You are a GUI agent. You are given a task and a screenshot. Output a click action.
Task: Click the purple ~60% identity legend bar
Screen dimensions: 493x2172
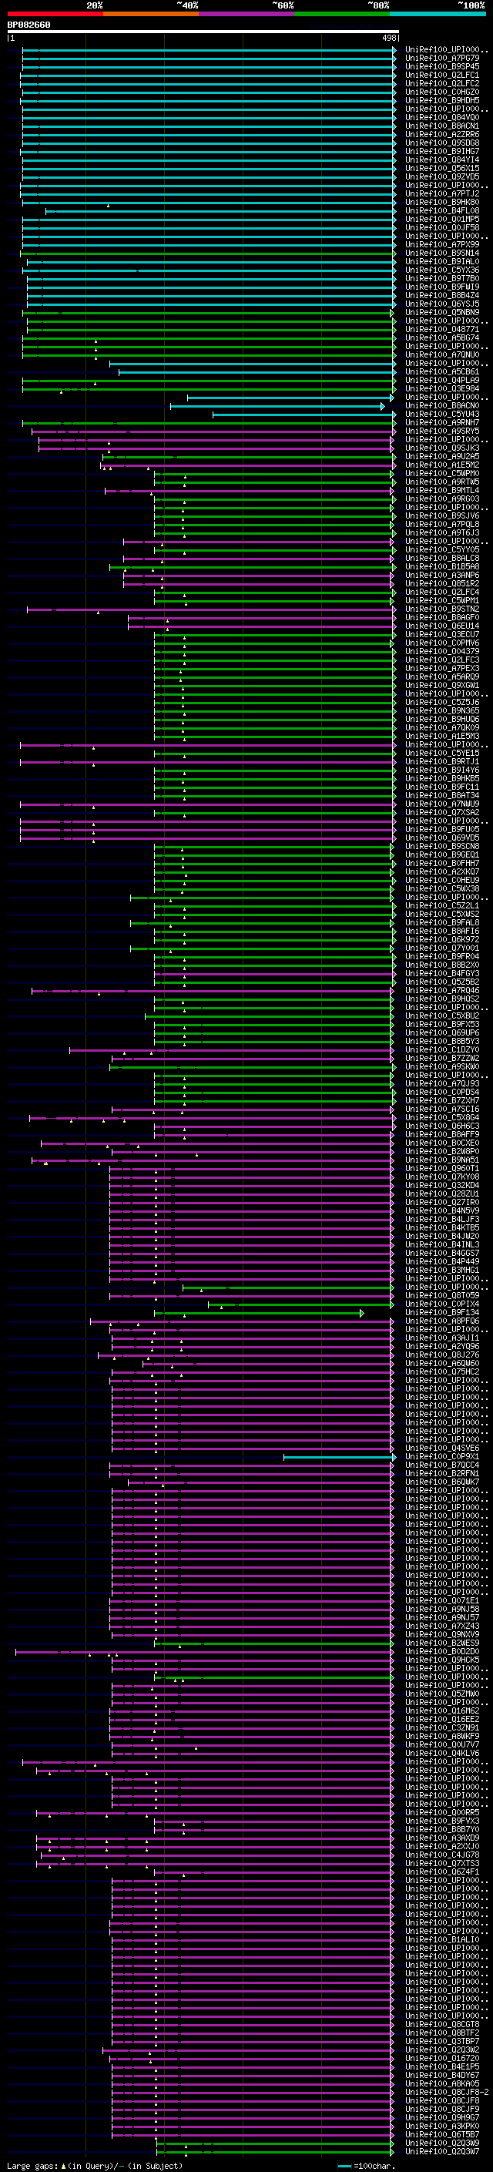(x=246, y=14)
